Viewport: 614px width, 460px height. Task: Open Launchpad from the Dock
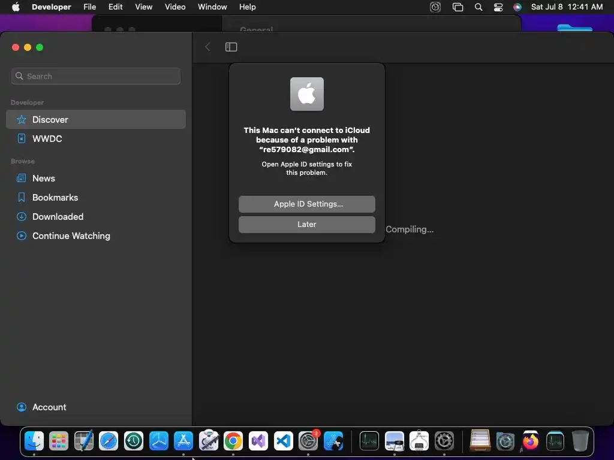tap(59, 441)
